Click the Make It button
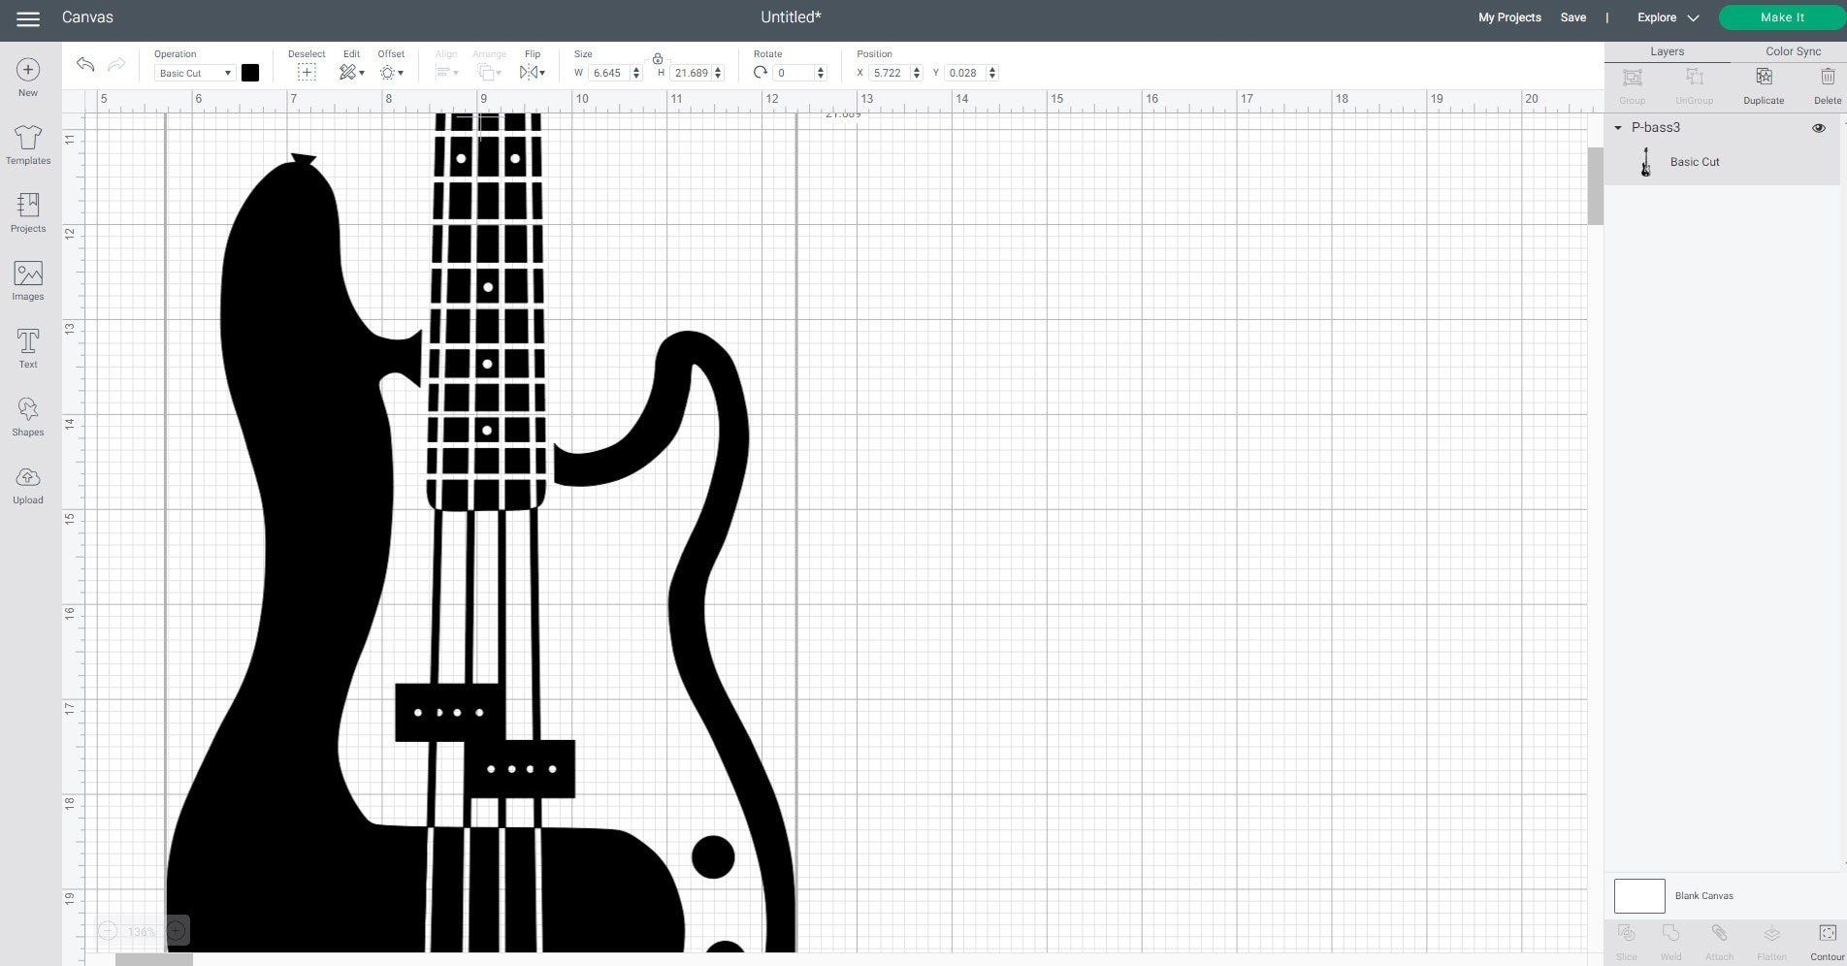This screenshot has width=1847, height=966. click(1782, 16)
